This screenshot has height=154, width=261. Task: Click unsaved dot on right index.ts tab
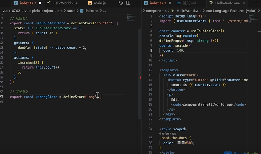click(170, 3)
